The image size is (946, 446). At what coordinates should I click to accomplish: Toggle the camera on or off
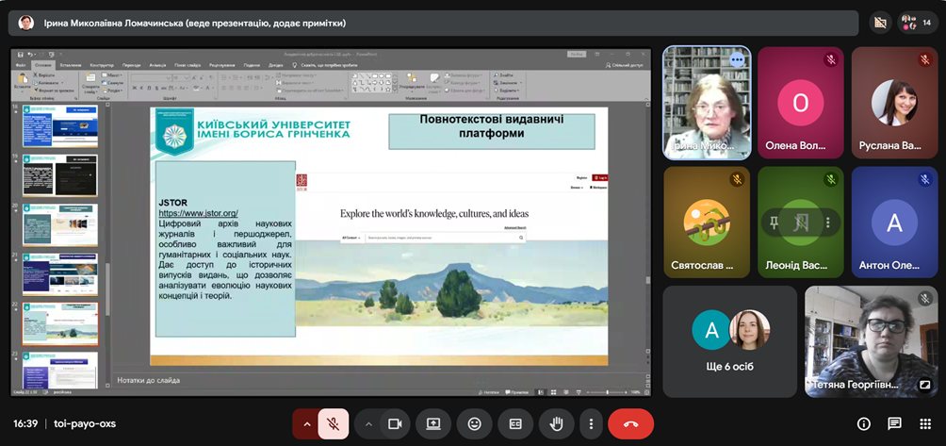[x=395, y=424]
